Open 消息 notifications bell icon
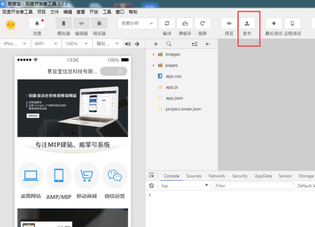The height and width of the screenshot is (227, 315). pyautogui.click(x=37, y=24)
